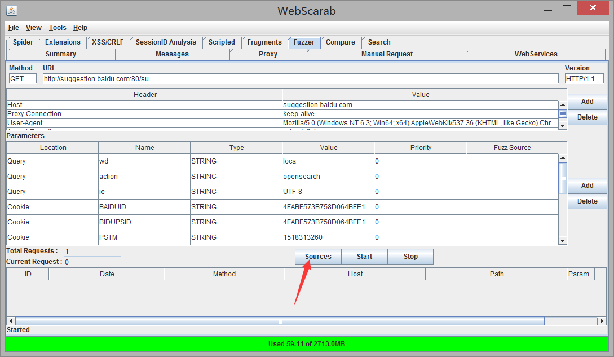The height and width of the screenshot is (357, 614).
Task: Click the Version input field
Action: click(x=584, y=79)
